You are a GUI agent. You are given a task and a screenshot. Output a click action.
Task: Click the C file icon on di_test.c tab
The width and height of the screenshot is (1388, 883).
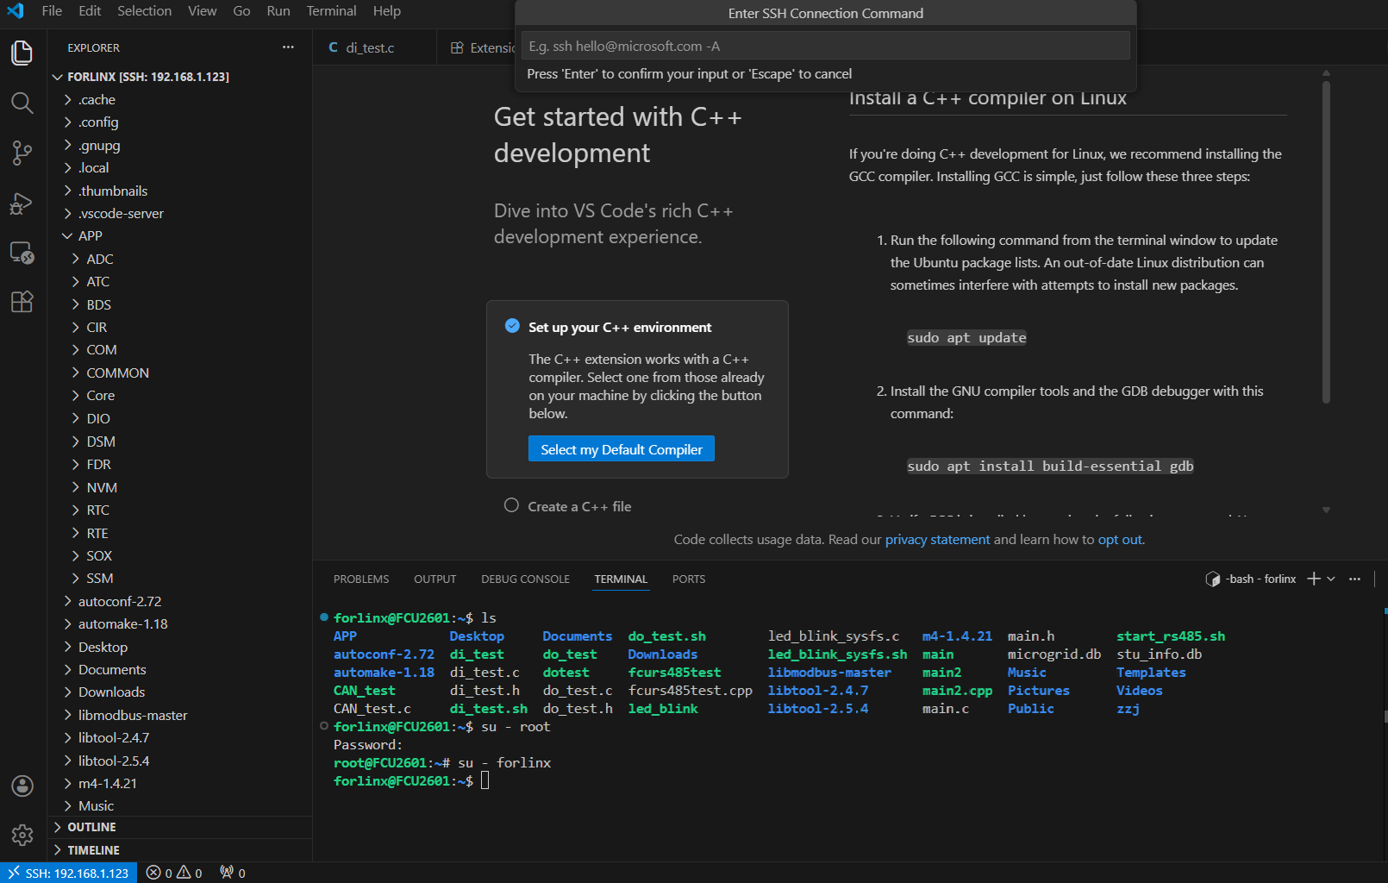tap(334, 47)
